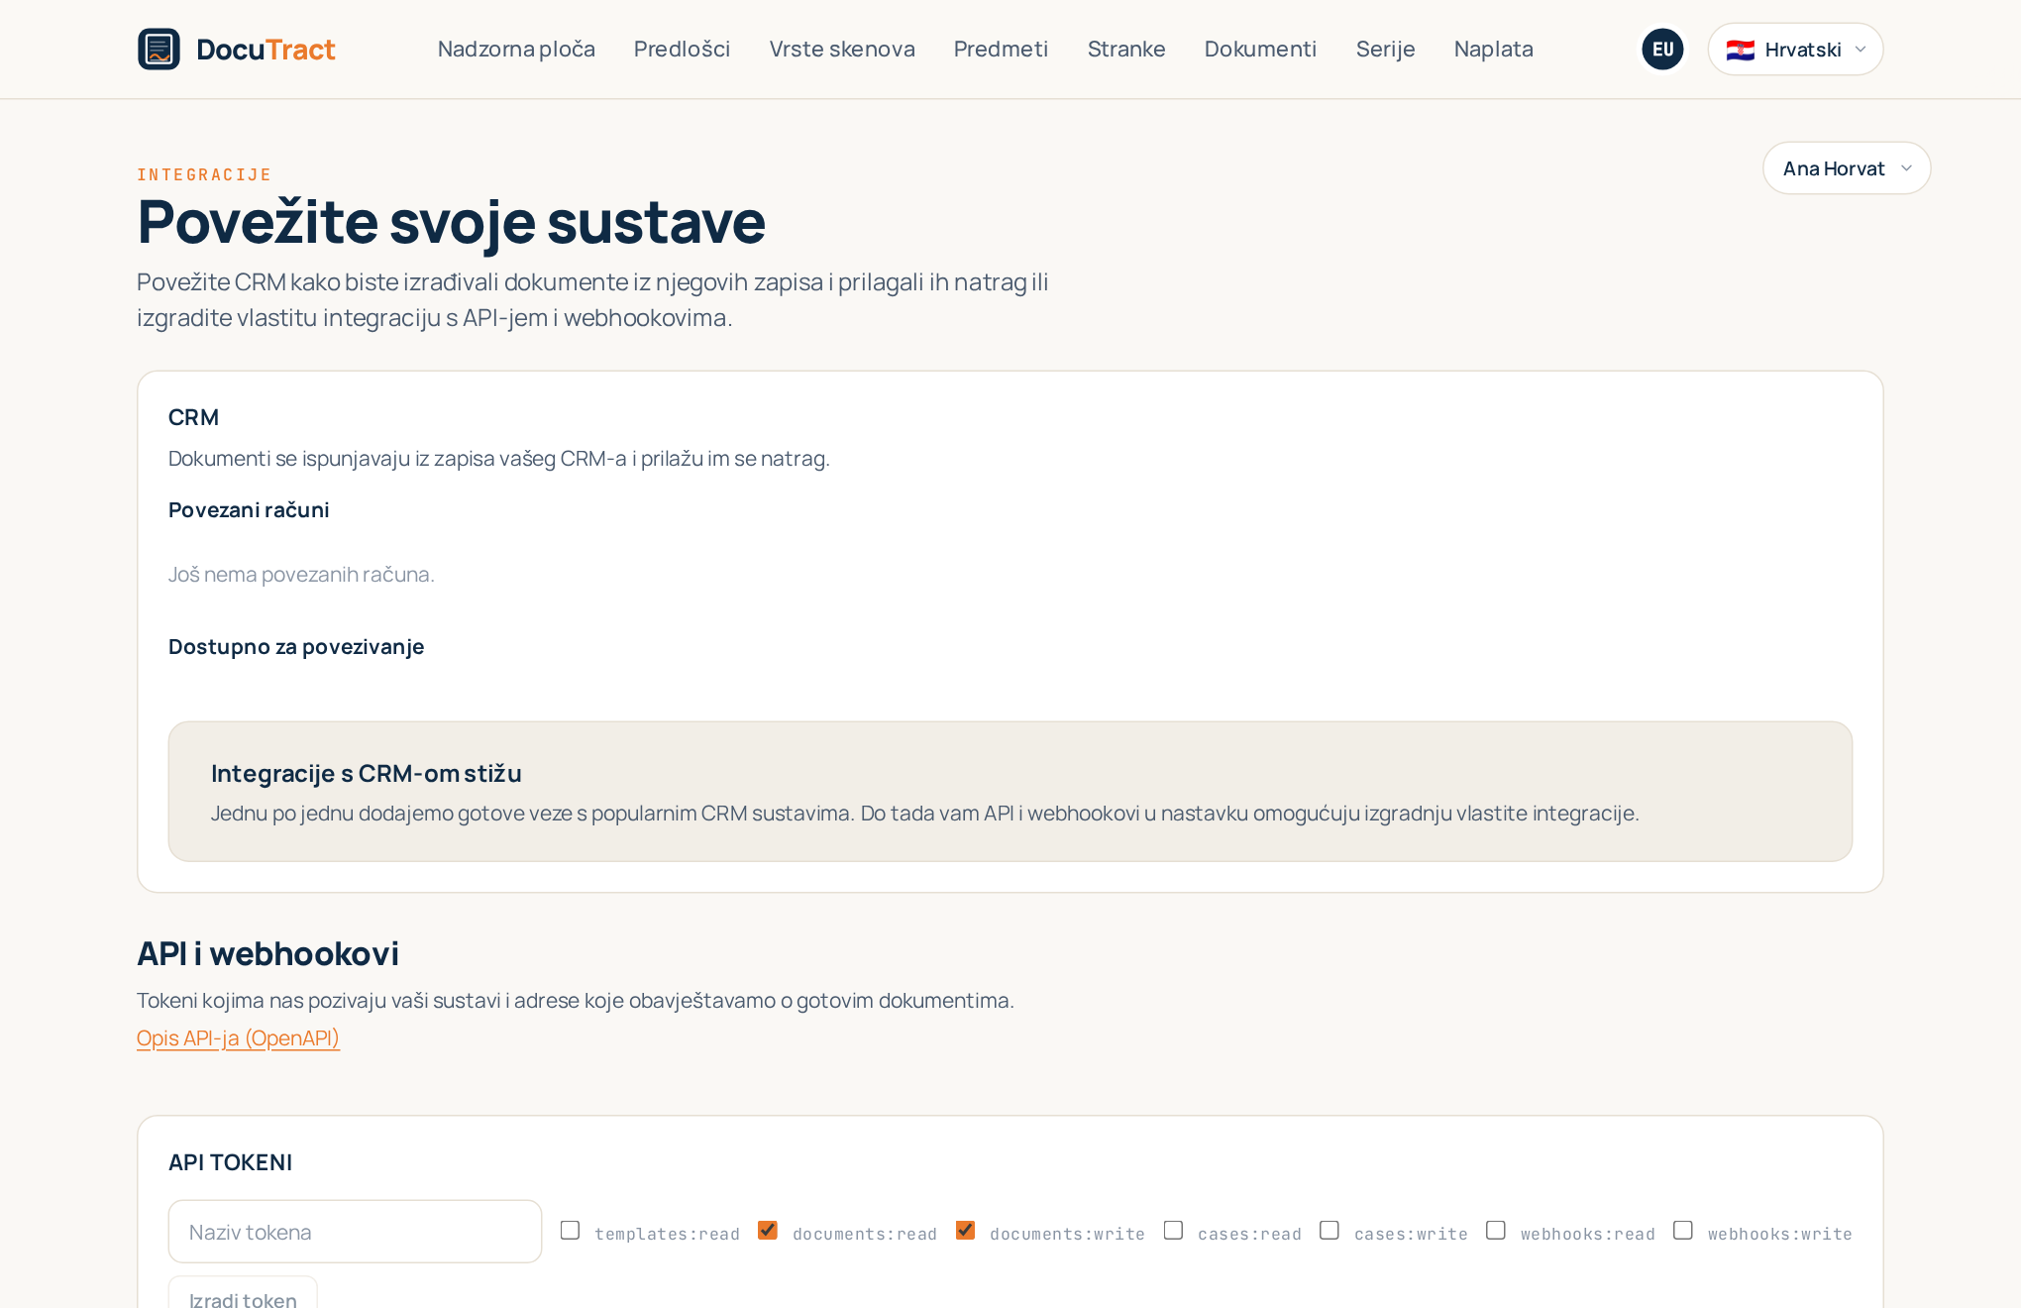
Task: Navigate to Vrste skenova
Action: click(x=842, y=49)
